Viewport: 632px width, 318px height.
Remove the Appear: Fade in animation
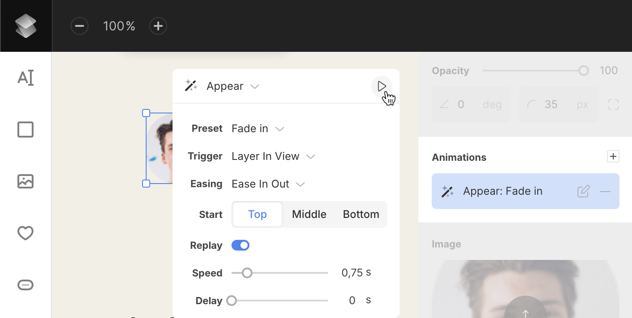(x=605, y=192)
